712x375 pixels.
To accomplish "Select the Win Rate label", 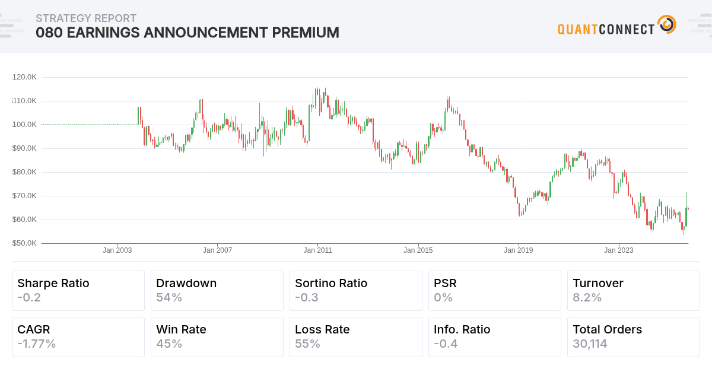I will (182, 329).
